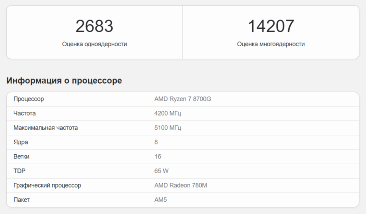Click the Ядра row label
Image resolution: width=366 pixels, height=214 pixels.
pos(21,142)
